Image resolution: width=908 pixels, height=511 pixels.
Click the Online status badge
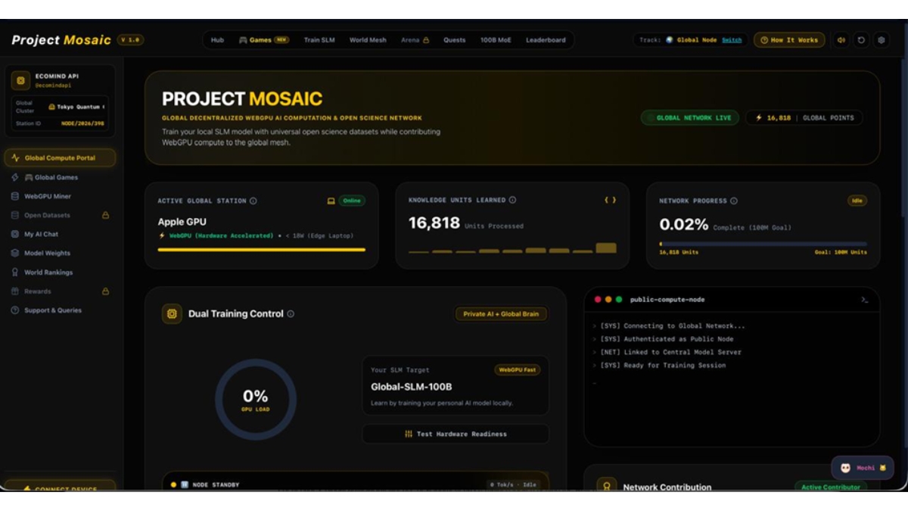pos(352,201)
